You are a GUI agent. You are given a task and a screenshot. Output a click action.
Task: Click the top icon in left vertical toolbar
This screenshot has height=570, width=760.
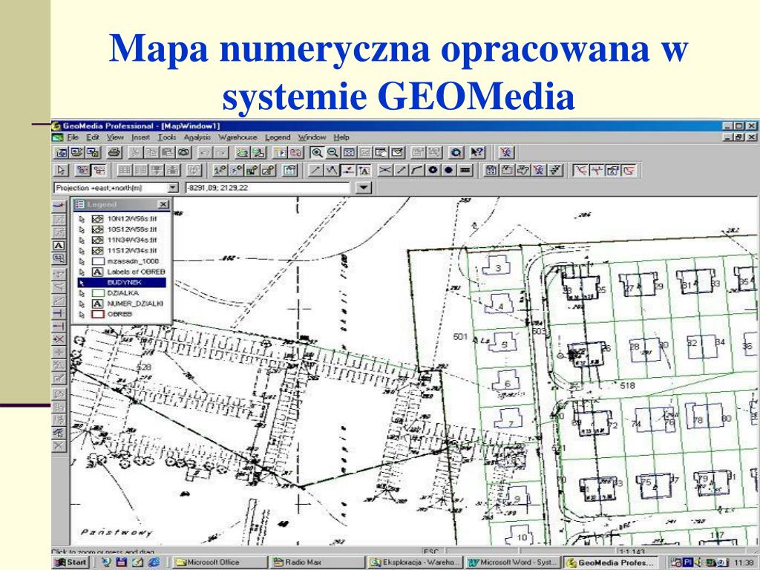pos(59,206)
